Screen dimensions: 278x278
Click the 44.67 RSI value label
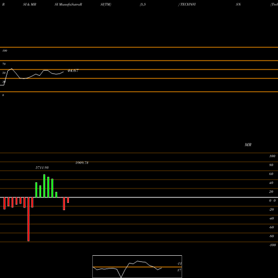tap(73, 71)
